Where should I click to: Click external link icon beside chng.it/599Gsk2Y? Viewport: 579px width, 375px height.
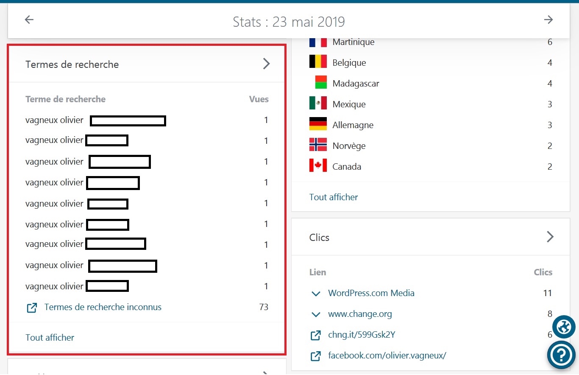pyautogui.click(x=316, y=335)
